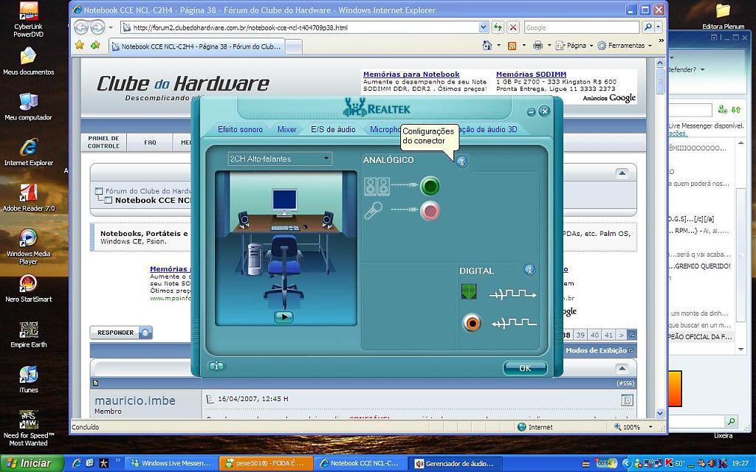Click the microphone icon in analog panel
Image resolution: width=756 pixels, height=472 pixels.
pyautogui.click(x=374, y=210)
